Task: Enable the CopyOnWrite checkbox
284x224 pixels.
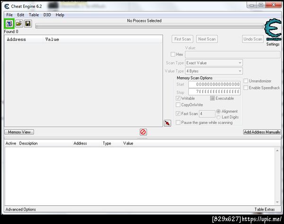Action: [x=178, y=105]
